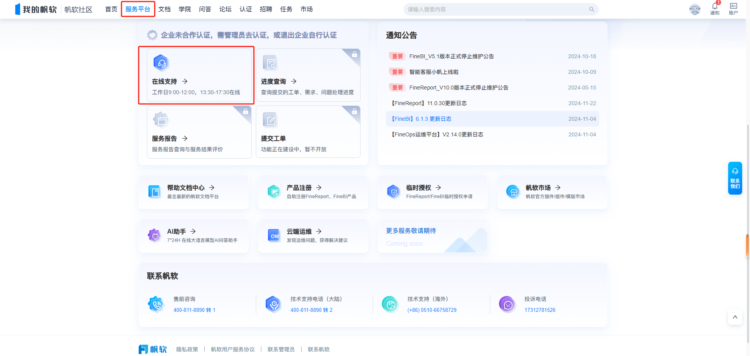Click the AI助手 robot icon
The image size is (750, 356).
click(154, 235)
